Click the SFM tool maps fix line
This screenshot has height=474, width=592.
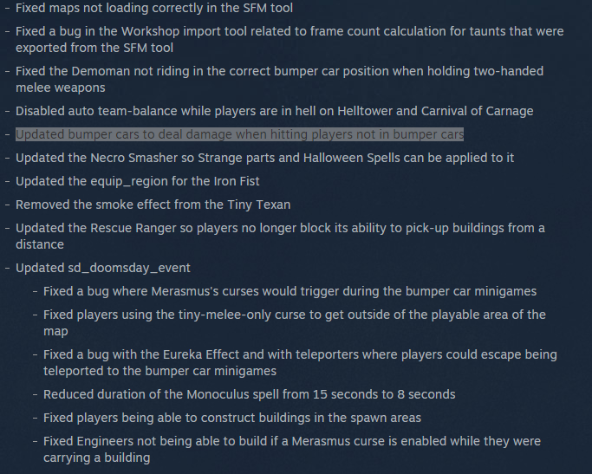(154, 8)
